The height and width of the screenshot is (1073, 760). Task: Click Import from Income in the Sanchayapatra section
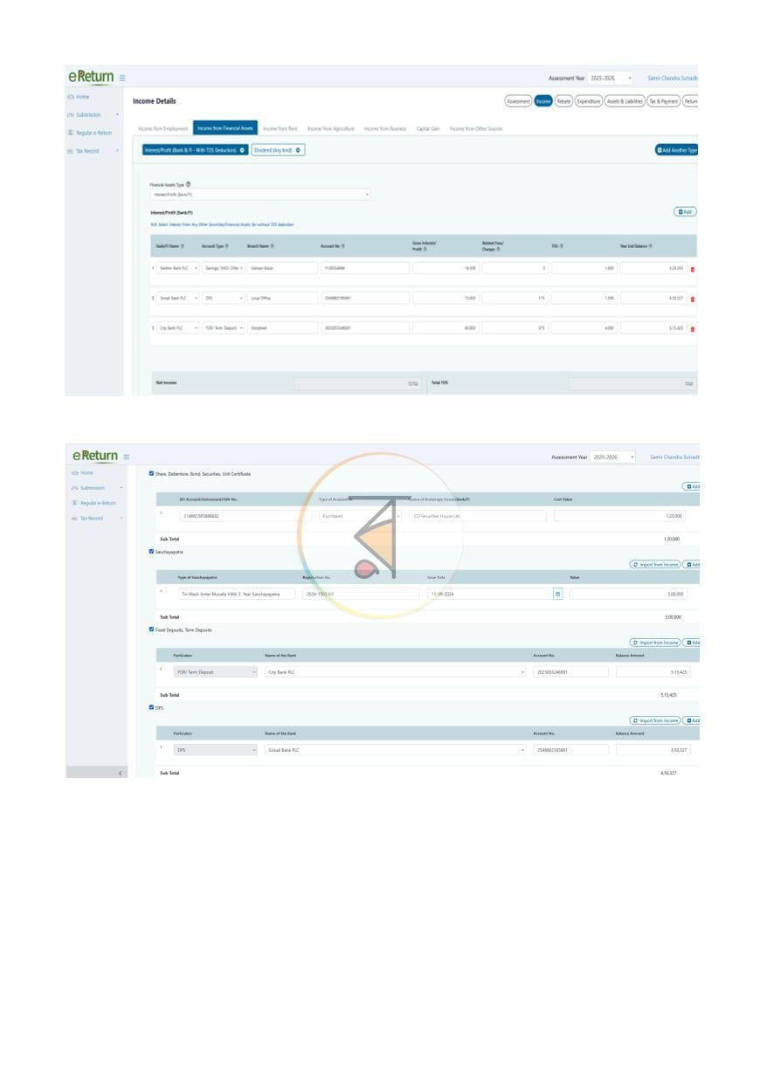[x=654, y=565]
